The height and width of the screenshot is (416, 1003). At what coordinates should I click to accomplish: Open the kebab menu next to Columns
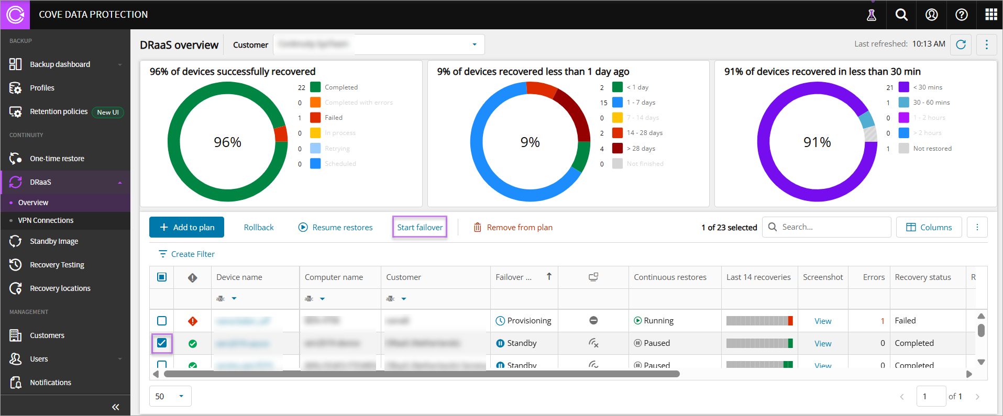pos(977,227)
